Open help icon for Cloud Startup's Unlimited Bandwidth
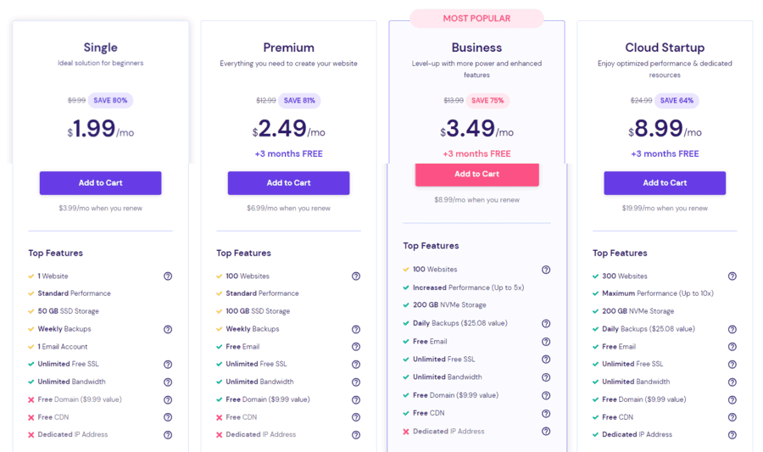763x452 pixels. coord(732,382)
